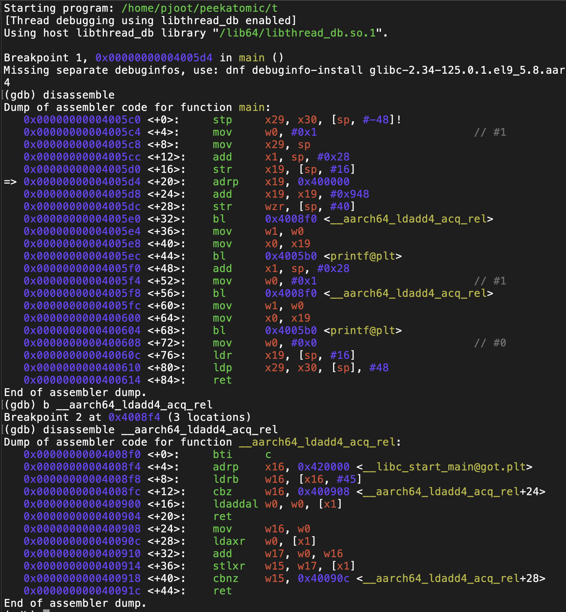Click the operand 0x400000 on the adrp line
Screen dimensions: 566x612
(x=323, y=182)
